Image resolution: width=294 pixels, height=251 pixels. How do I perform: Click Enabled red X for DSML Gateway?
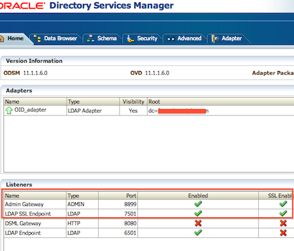tap(198, 223)
